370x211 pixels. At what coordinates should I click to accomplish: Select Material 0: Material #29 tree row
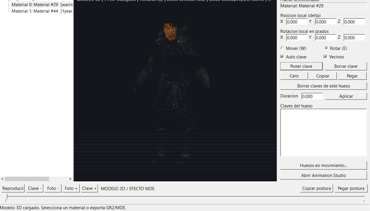[42, 5]
